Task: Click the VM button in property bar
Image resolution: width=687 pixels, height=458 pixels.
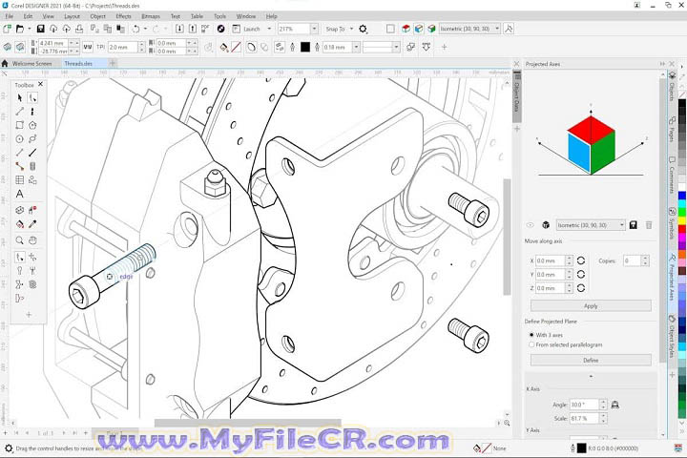Action: pyautogui.click(x=88, y=47)
